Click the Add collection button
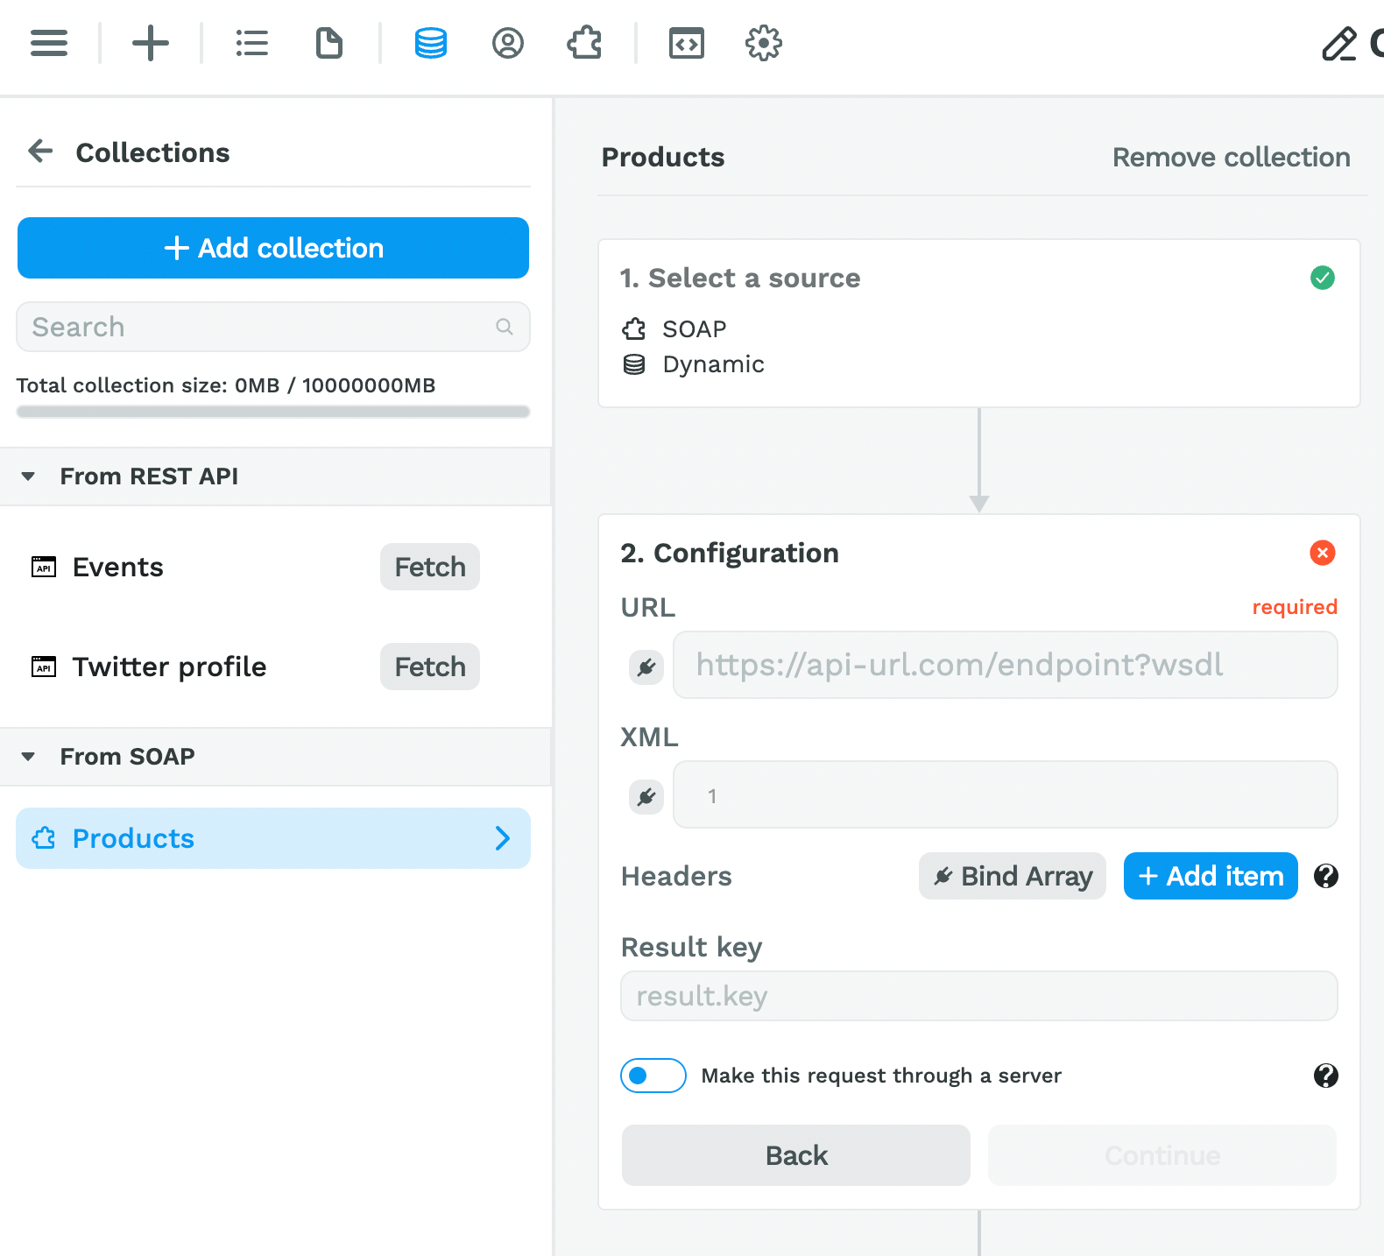This screenshot has height=1256, width=1384. click(273, 248)
